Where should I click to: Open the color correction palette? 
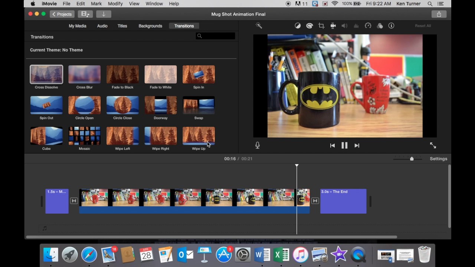[x=309, y=26]
